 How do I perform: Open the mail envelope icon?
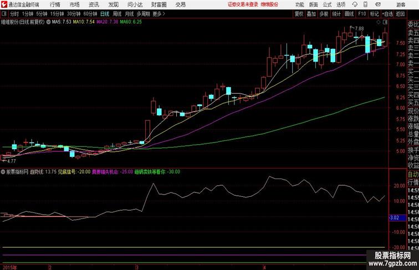(x=378, y=4)
